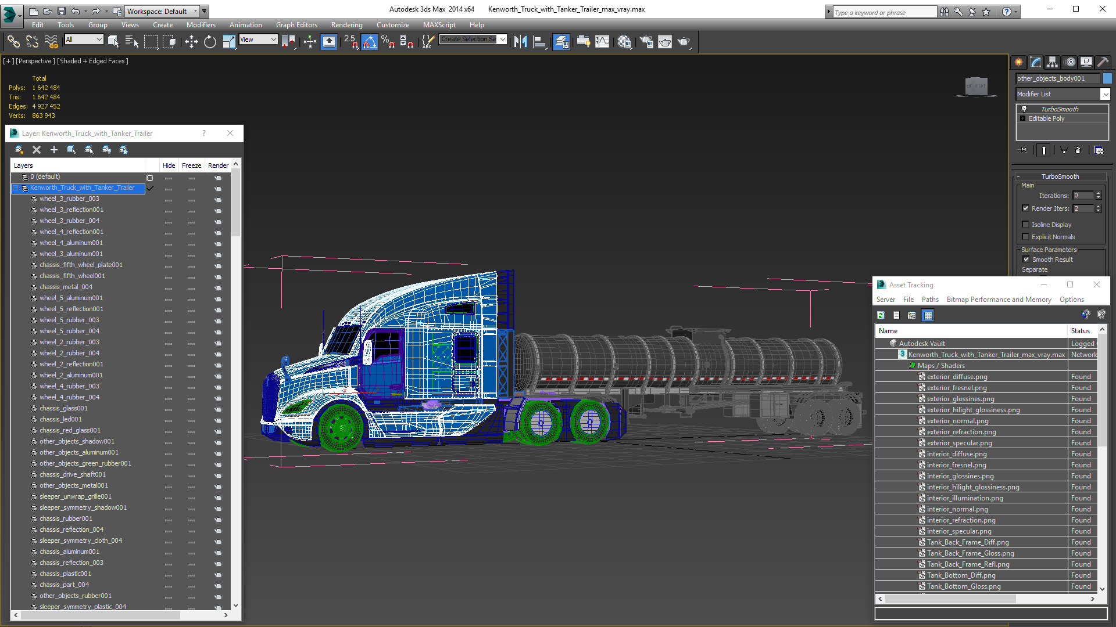Toggle freeze state for wheel_5_aluminum001
1116x627 pixels.
[191, 298]
